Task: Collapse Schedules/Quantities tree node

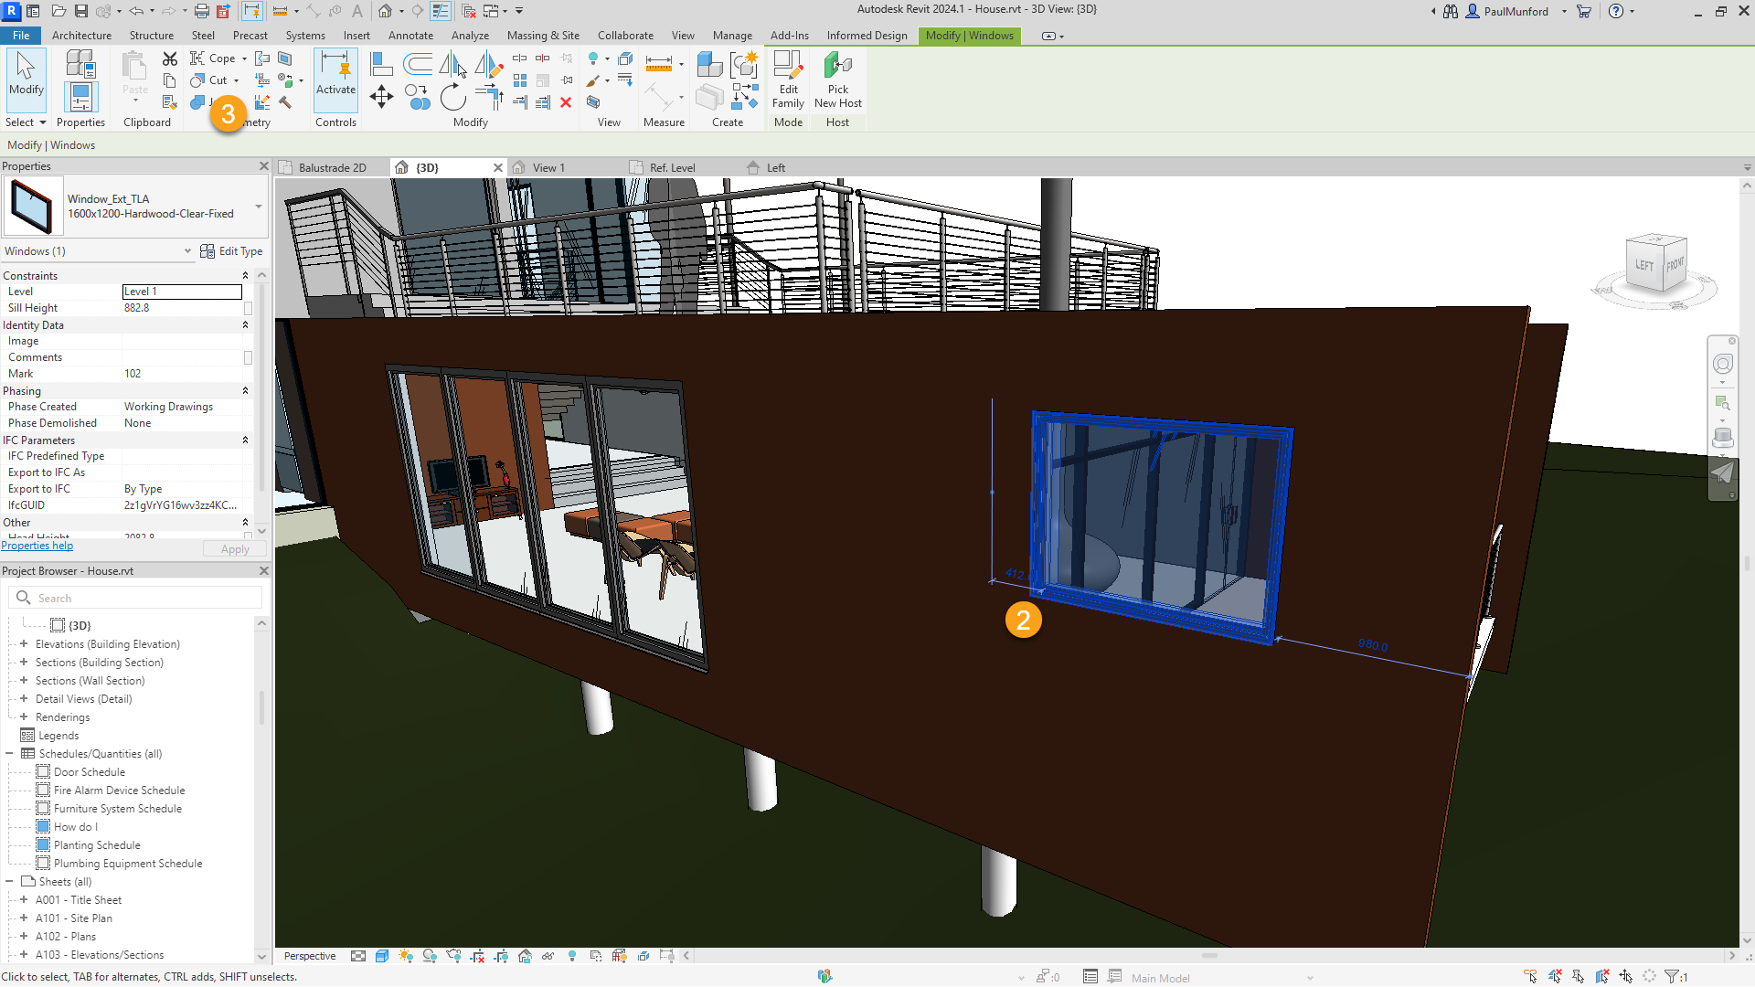Action: pos(10,754)
